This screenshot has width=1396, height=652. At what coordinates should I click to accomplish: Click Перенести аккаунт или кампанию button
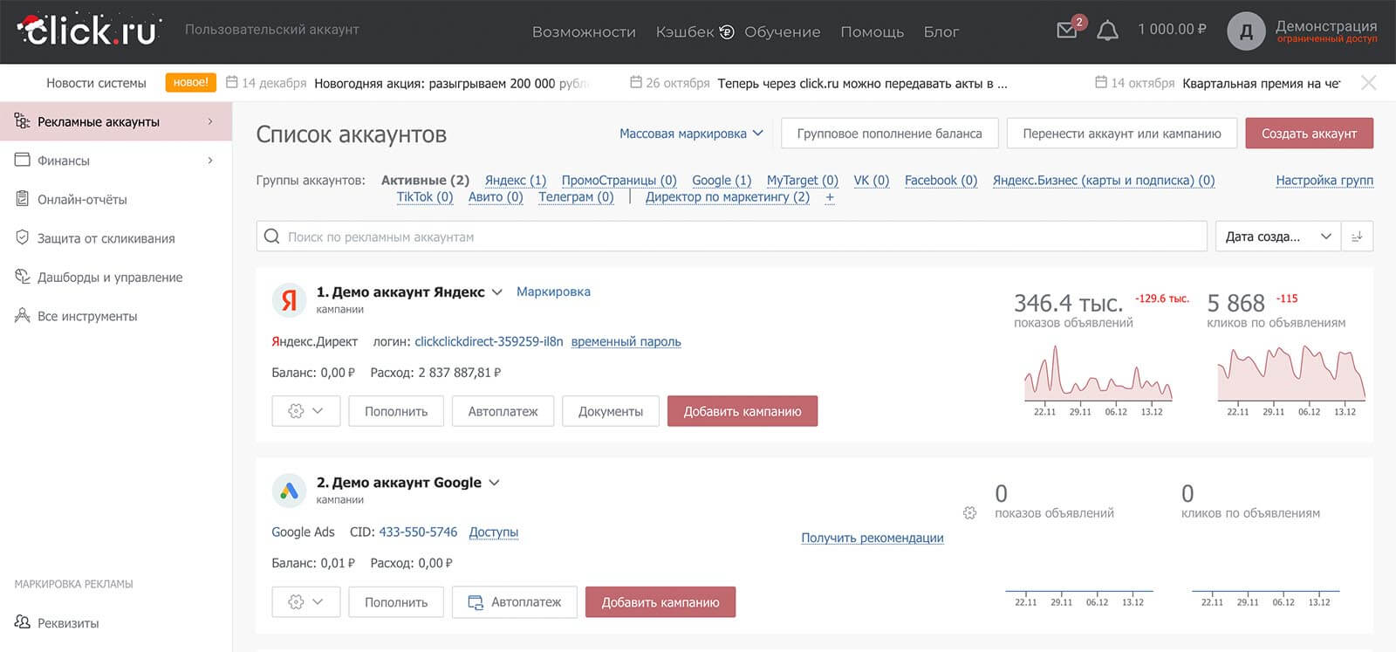pyautogui.click(x=1122, y=134)
